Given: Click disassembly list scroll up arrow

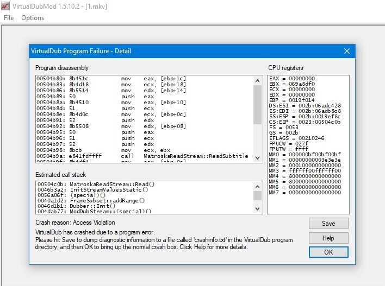Looking at the screenshot, I should pyautogui.click(x=257, y=81).
